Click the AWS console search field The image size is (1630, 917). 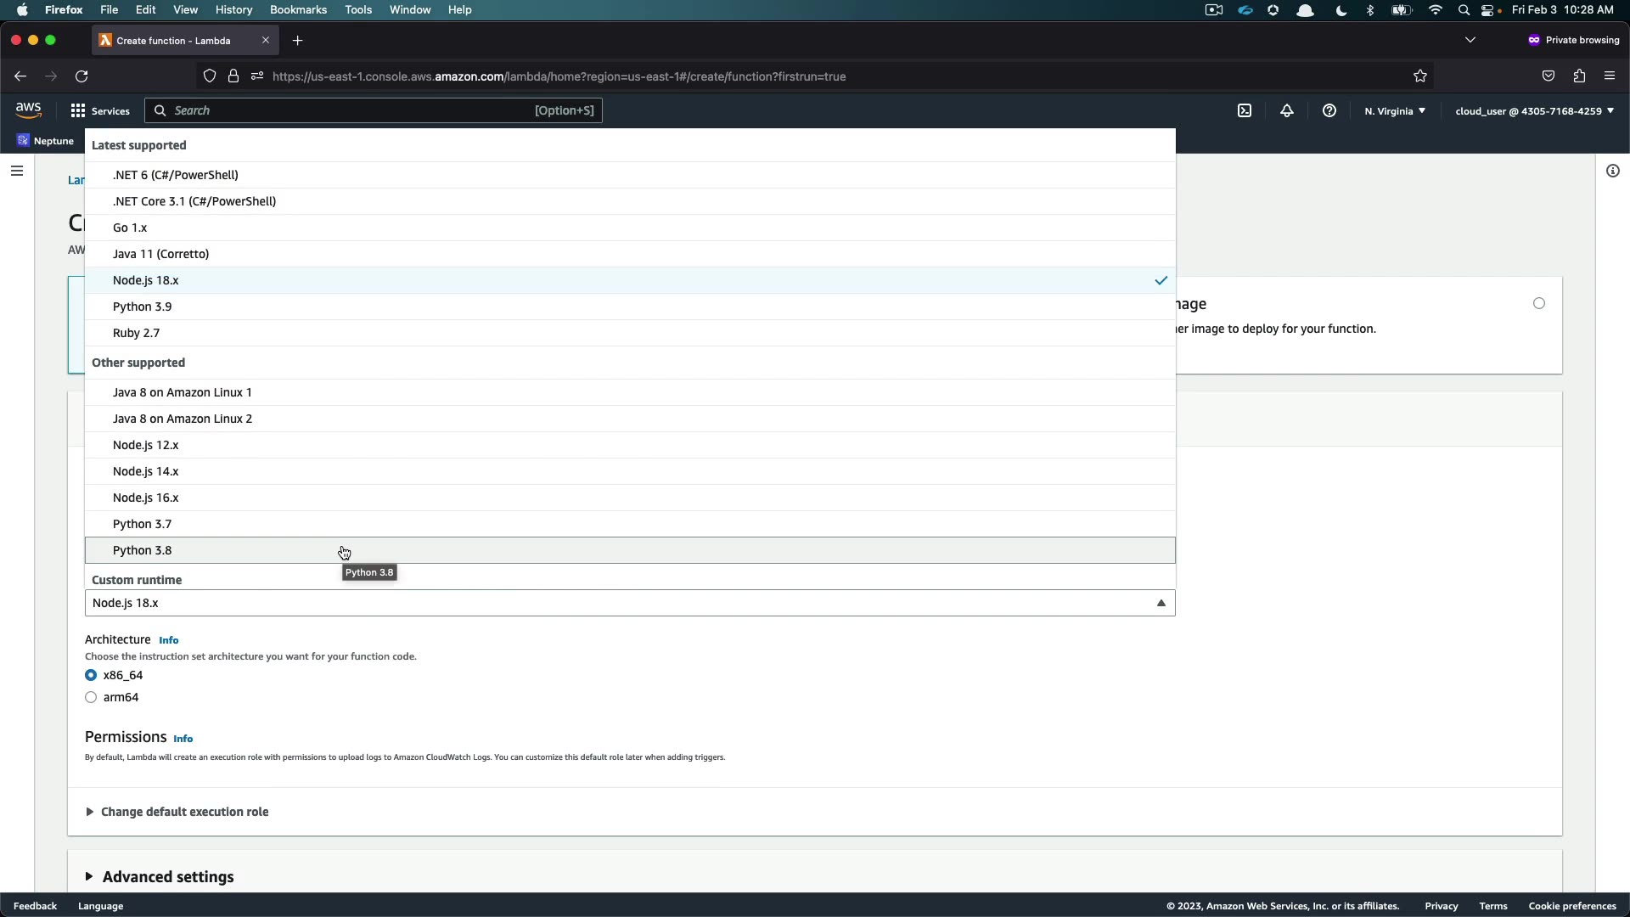point(348,110)
